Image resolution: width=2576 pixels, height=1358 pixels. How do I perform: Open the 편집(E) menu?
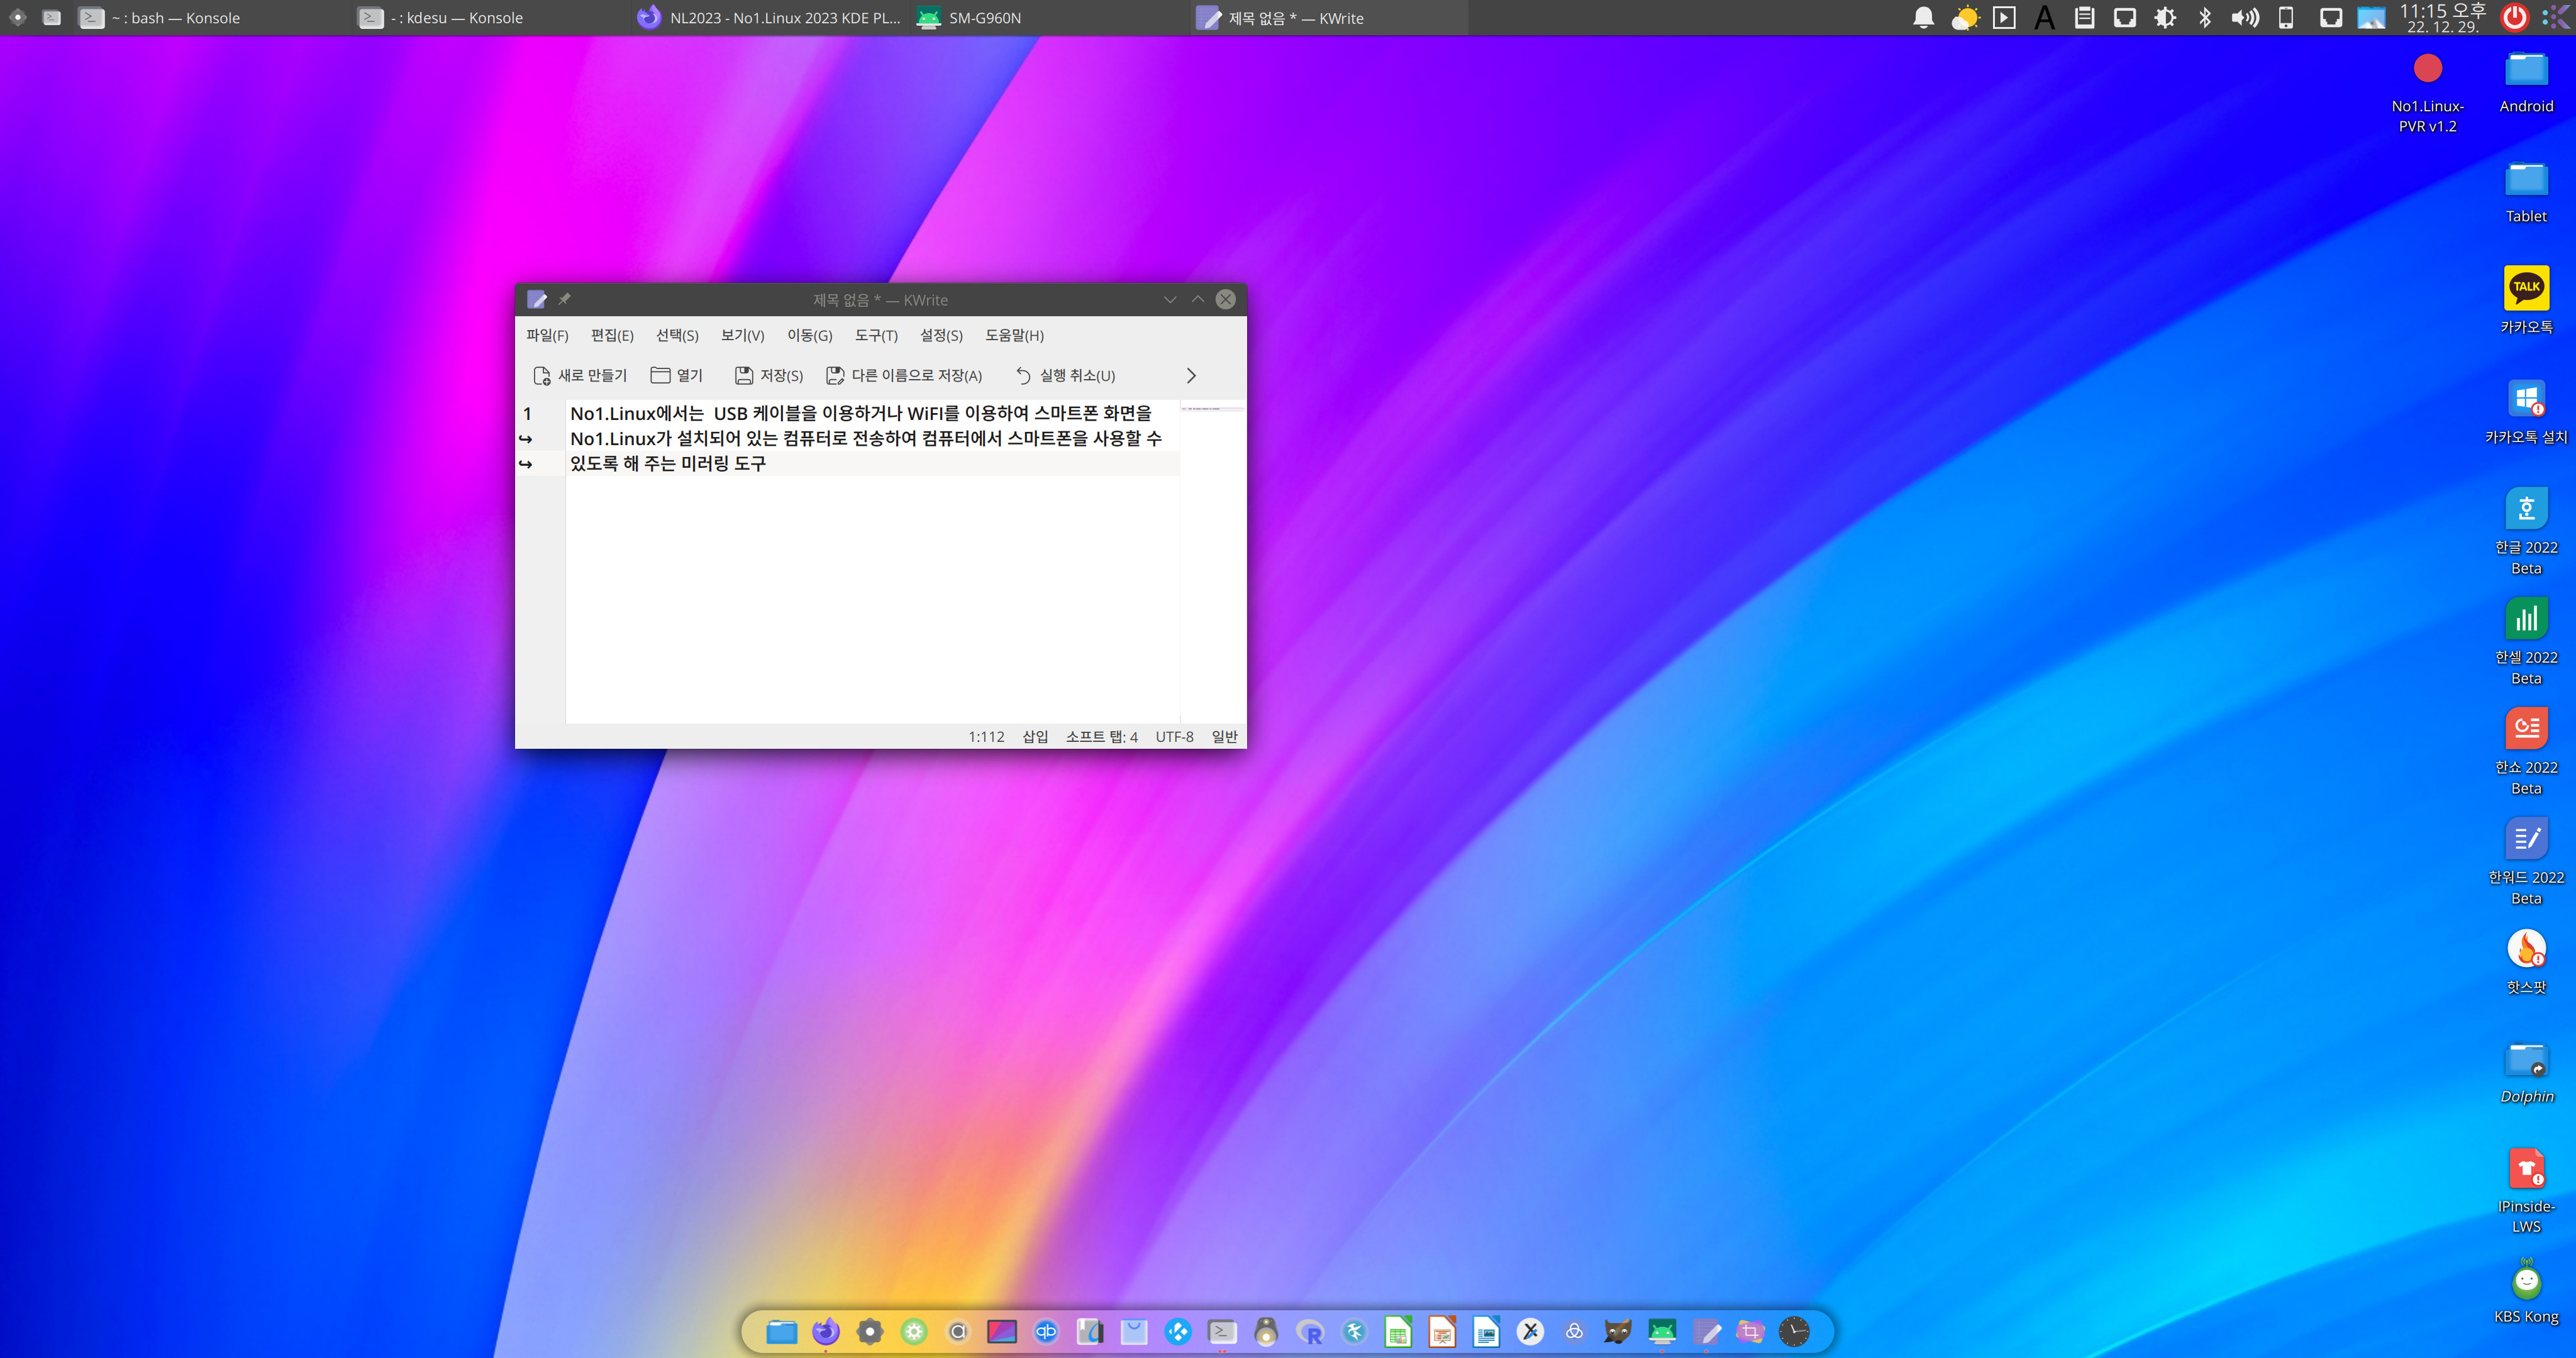tap(612, 335)
